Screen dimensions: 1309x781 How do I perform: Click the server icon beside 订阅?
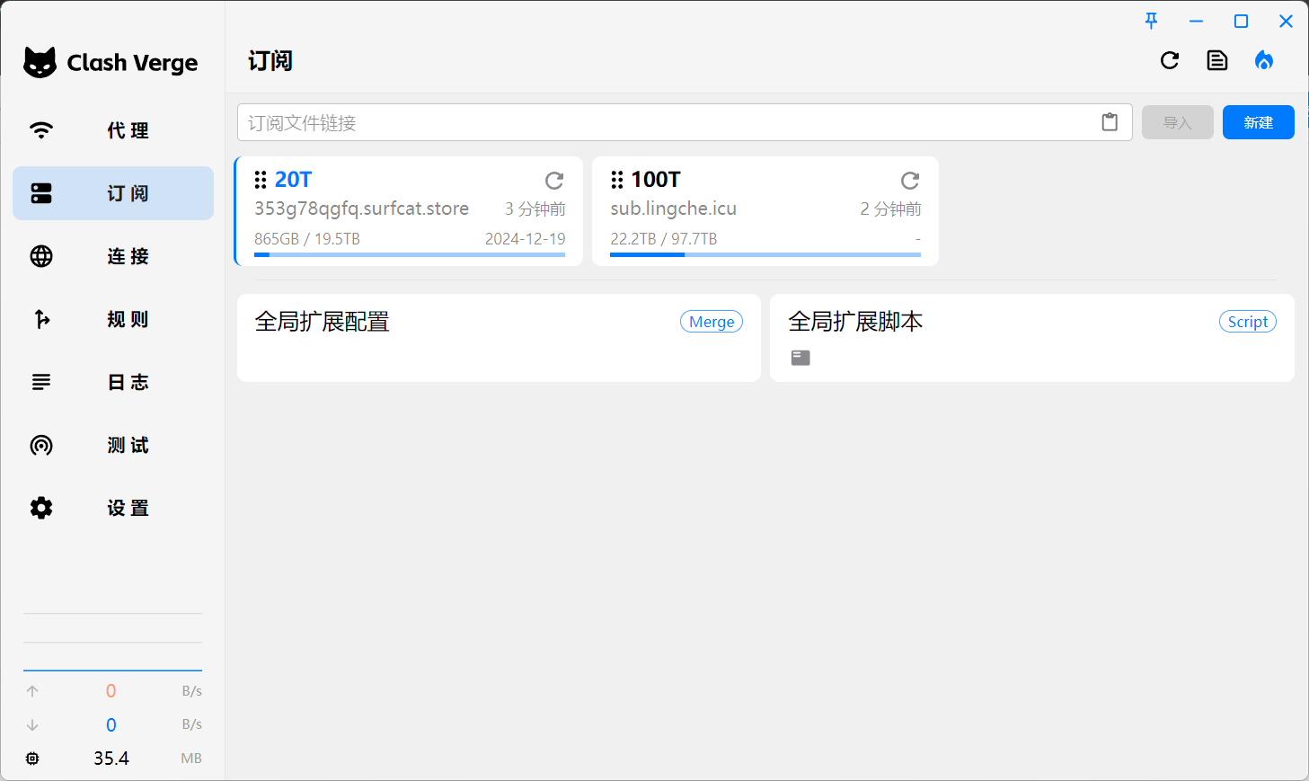pyautogui.click(x=41, y=193)
